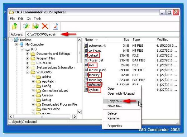
Task: Choose Open with Notepad
Action: (x=122, y=93)
